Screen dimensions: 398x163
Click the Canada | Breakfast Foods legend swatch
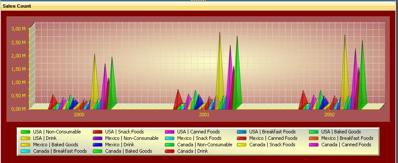click(x=25, y=151)
